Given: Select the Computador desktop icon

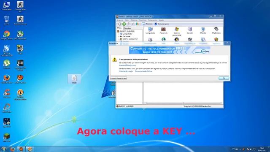Looking at the screenshot, I should pos(7,5).
